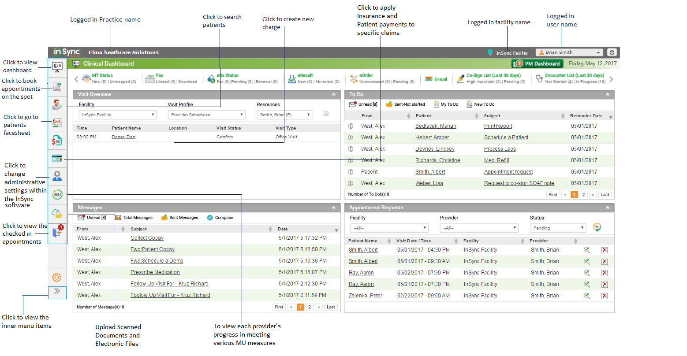Open the Facility dropdown in Visit Overview
This screenshot has height=356, width=687.
117,115
